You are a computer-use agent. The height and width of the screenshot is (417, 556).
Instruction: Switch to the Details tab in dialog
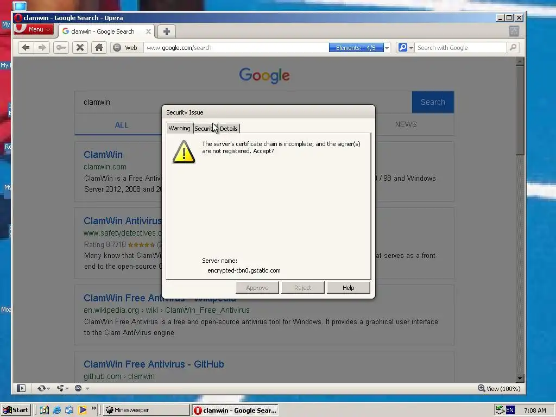(229, 129)
